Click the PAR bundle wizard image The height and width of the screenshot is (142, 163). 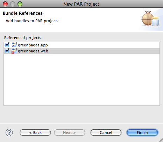point(150,19)
